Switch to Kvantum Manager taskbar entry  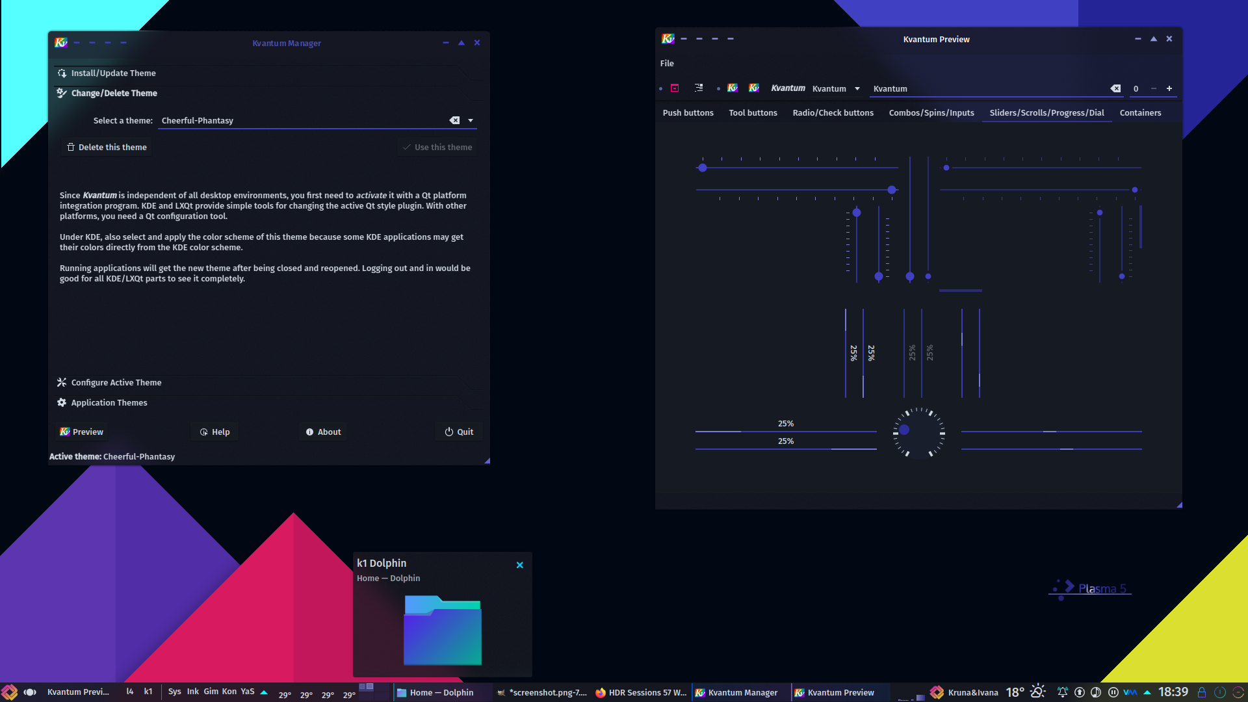click(741, 692)
